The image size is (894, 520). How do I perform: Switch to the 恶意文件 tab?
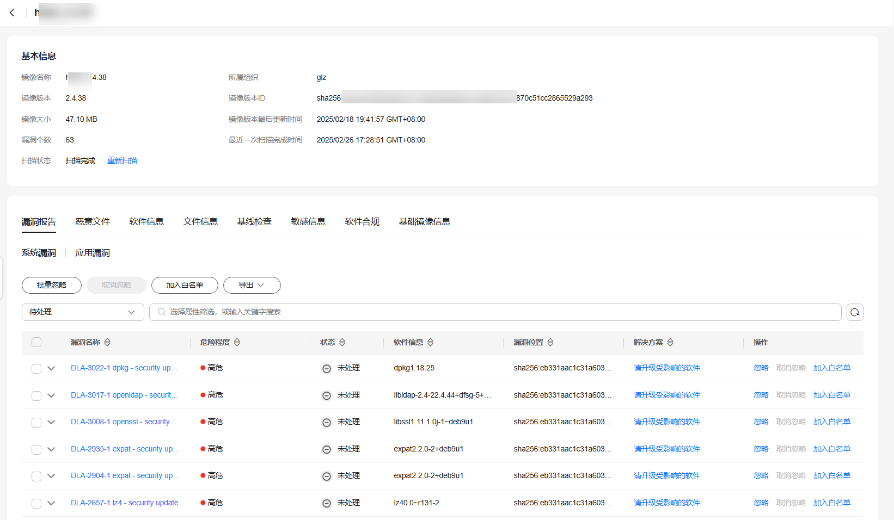pyautogui.click(x=93, y=221)
